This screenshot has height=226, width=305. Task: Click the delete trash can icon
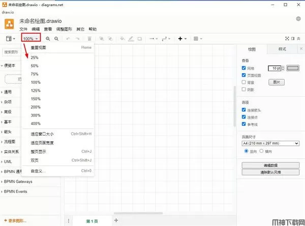(x=89, y=39)
